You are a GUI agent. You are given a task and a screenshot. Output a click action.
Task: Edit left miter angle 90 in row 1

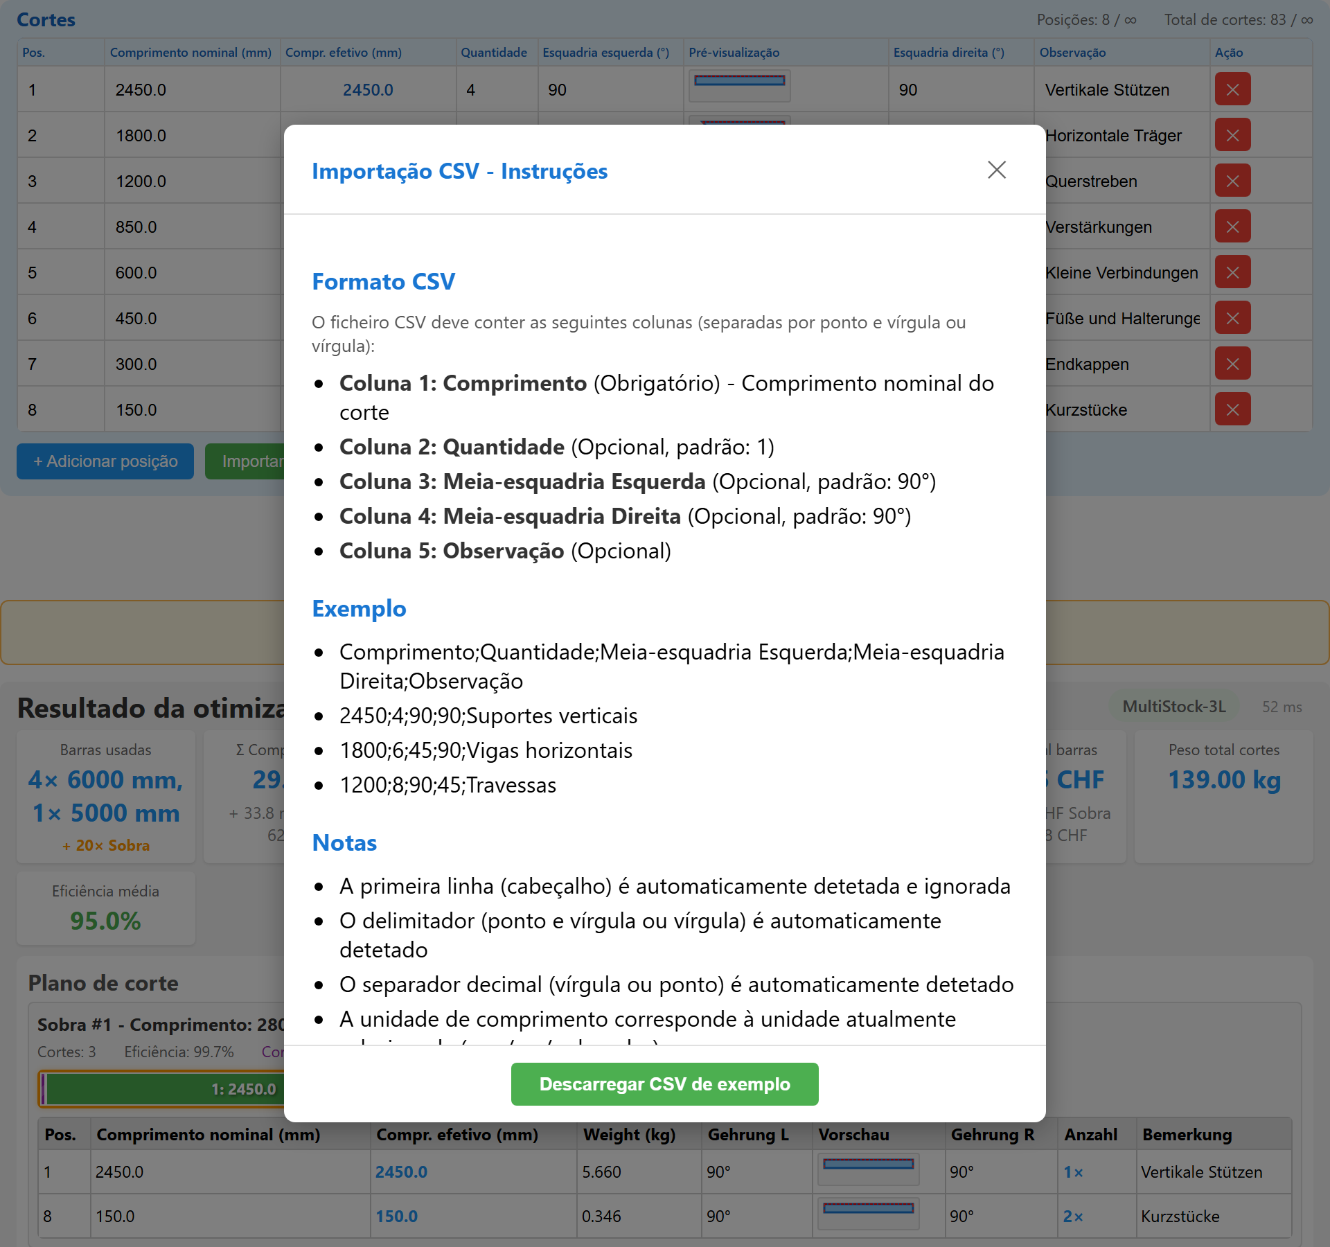[610, 90]
